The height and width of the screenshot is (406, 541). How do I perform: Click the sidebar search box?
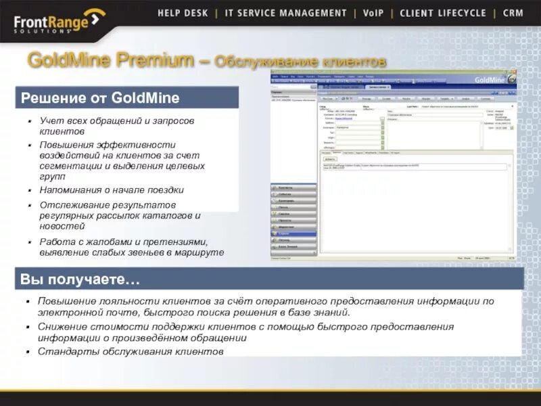[291, 87]
